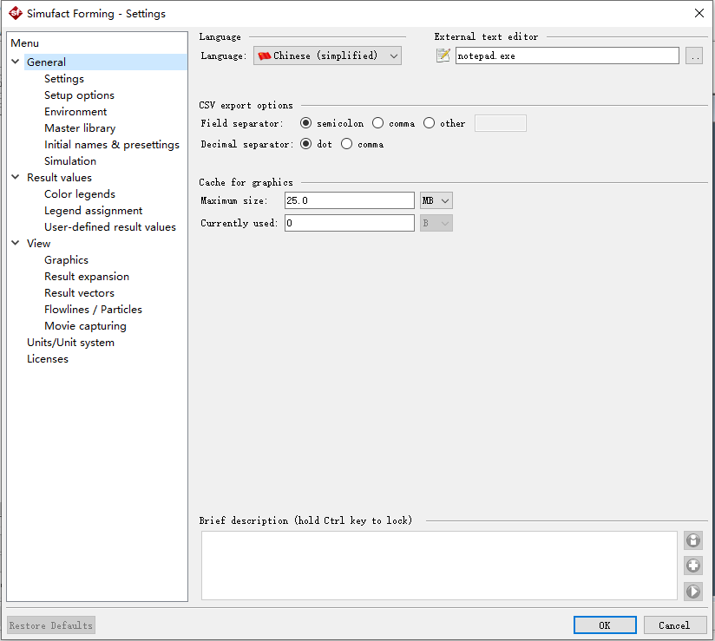
Task: Open the Legend assignment page
Action: [x=94, y=211]
